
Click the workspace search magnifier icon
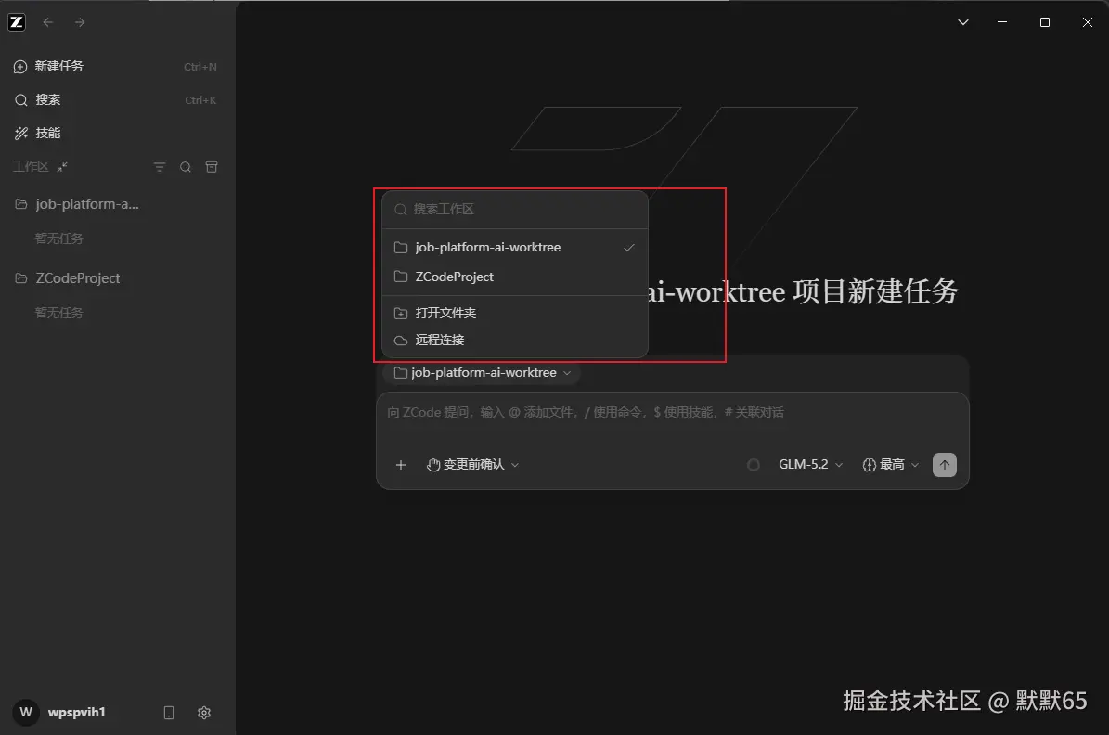pos(186,167)
